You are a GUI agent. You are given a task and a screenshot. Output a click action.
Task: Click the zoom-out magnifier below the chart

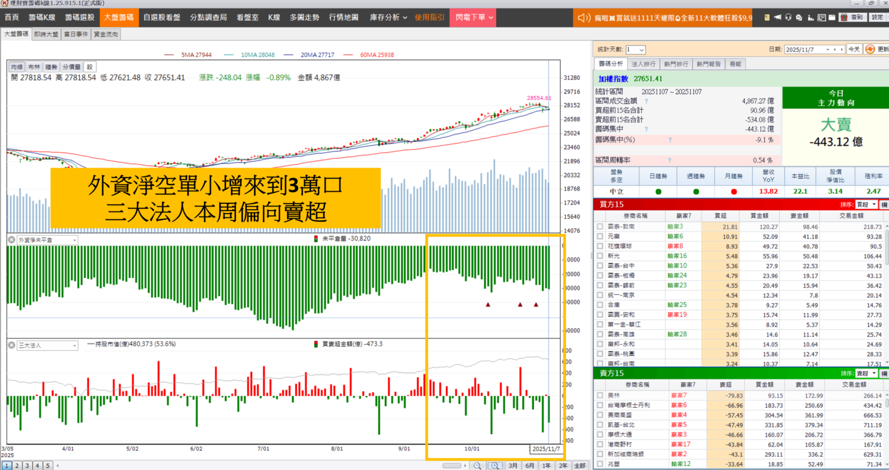pos(477,466)
